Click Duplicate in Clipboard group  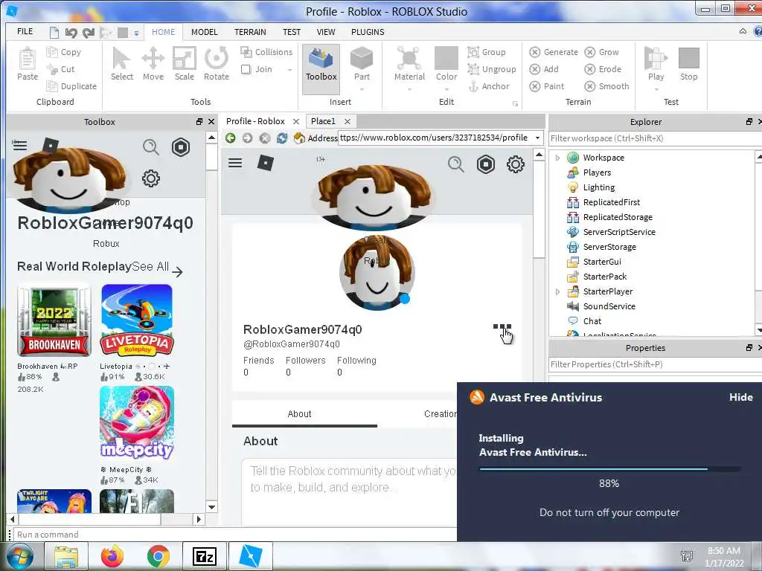[x=71, y=86]
